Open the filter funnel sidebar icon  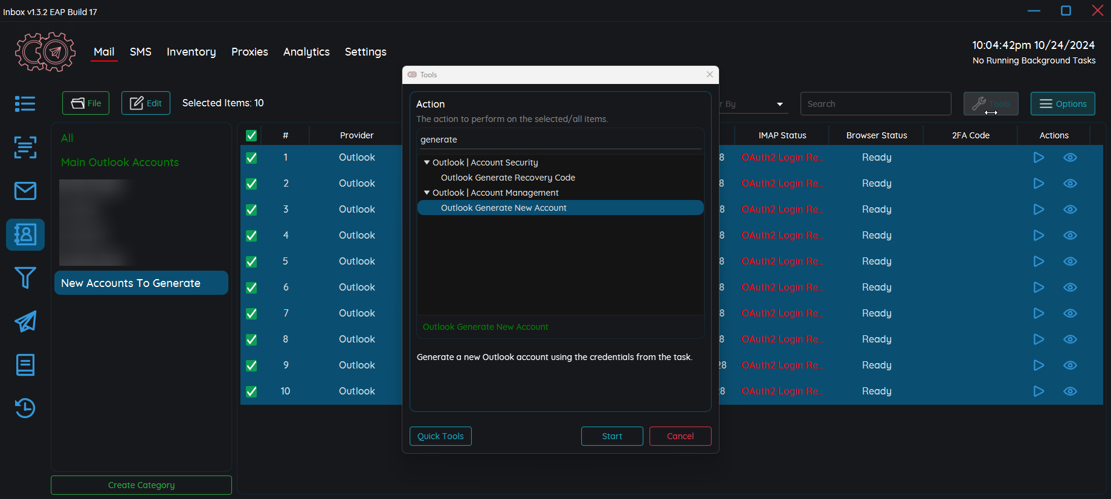(25, 278)
